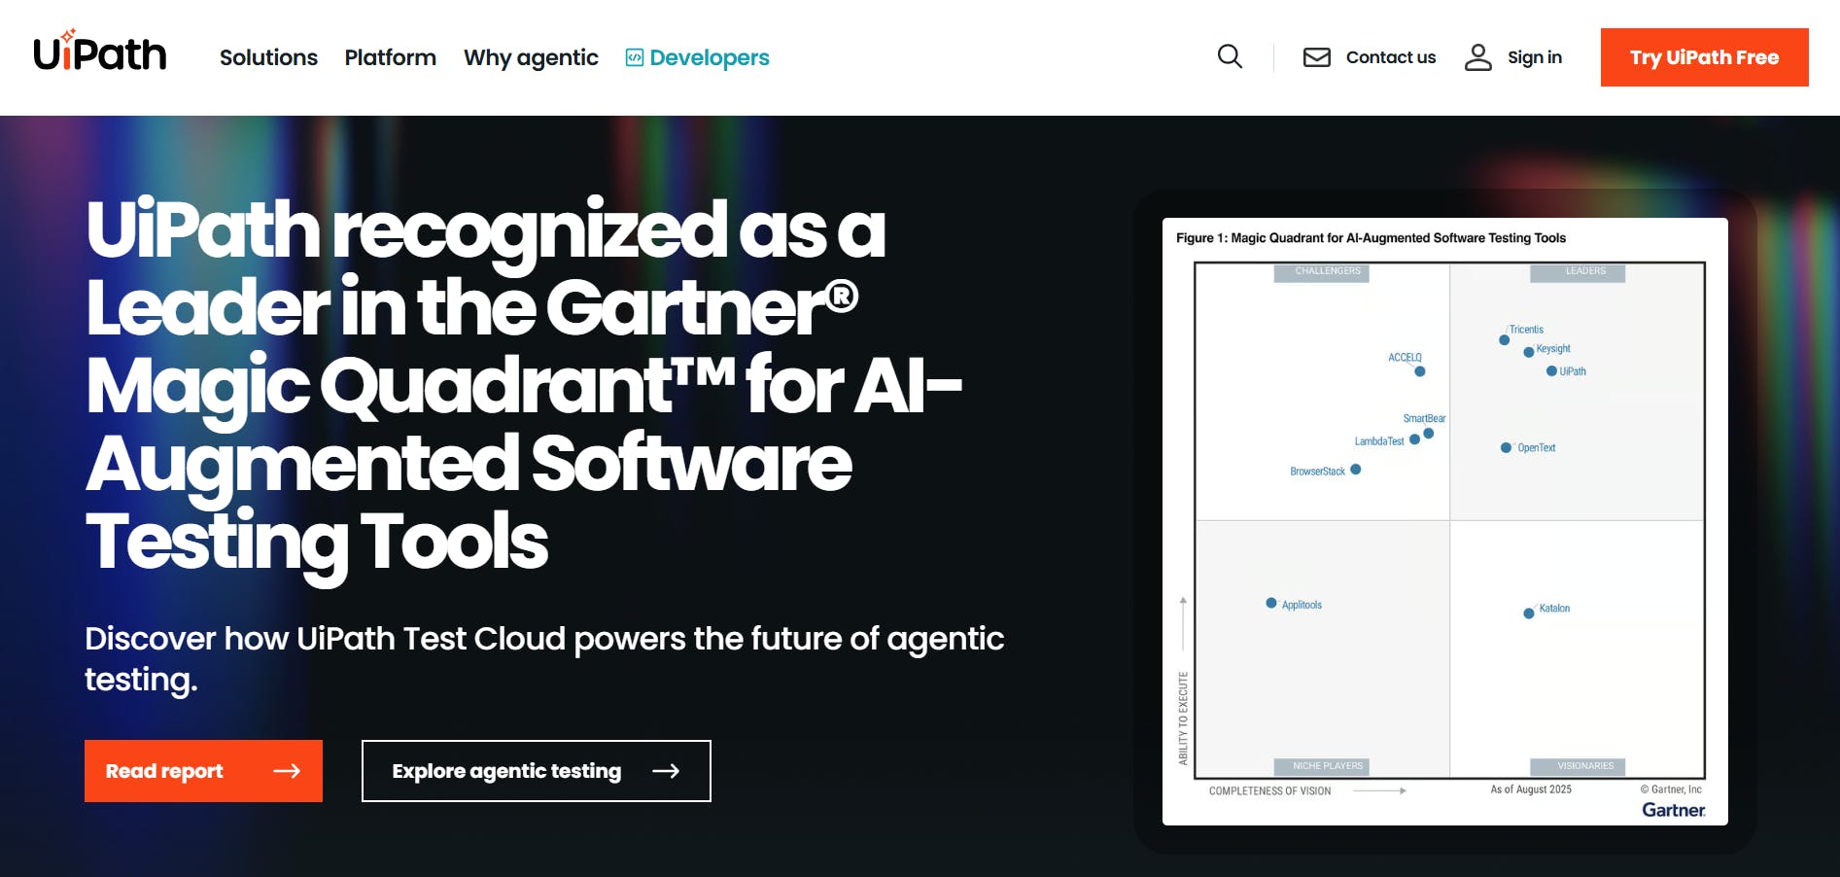Image resolution: width=1840 pixels, height=877 pixels.
Task: Click the UiPath logo
Action: pyautogui.click(x=100, y=55)
